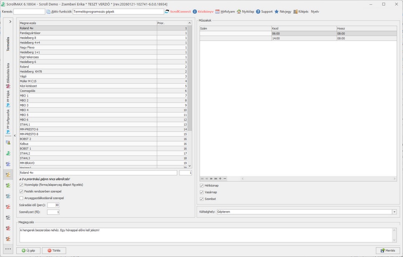Image resolution: width=403 pixels, height=257 pixels.
Task: Go to Nyitólap home icon
Action: pyautogui.click(x=239, y=12)
